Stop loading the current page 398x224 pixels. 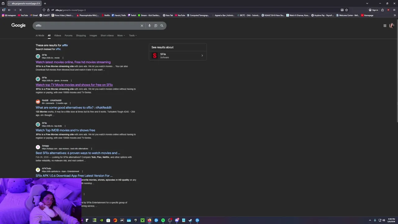click(x=20, y=10)
